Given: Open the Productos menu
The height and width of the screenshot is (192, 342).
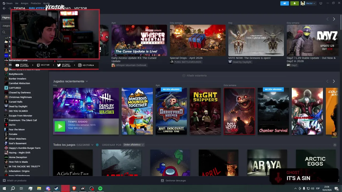Looking at the screenshot, I should click(36, 3).
